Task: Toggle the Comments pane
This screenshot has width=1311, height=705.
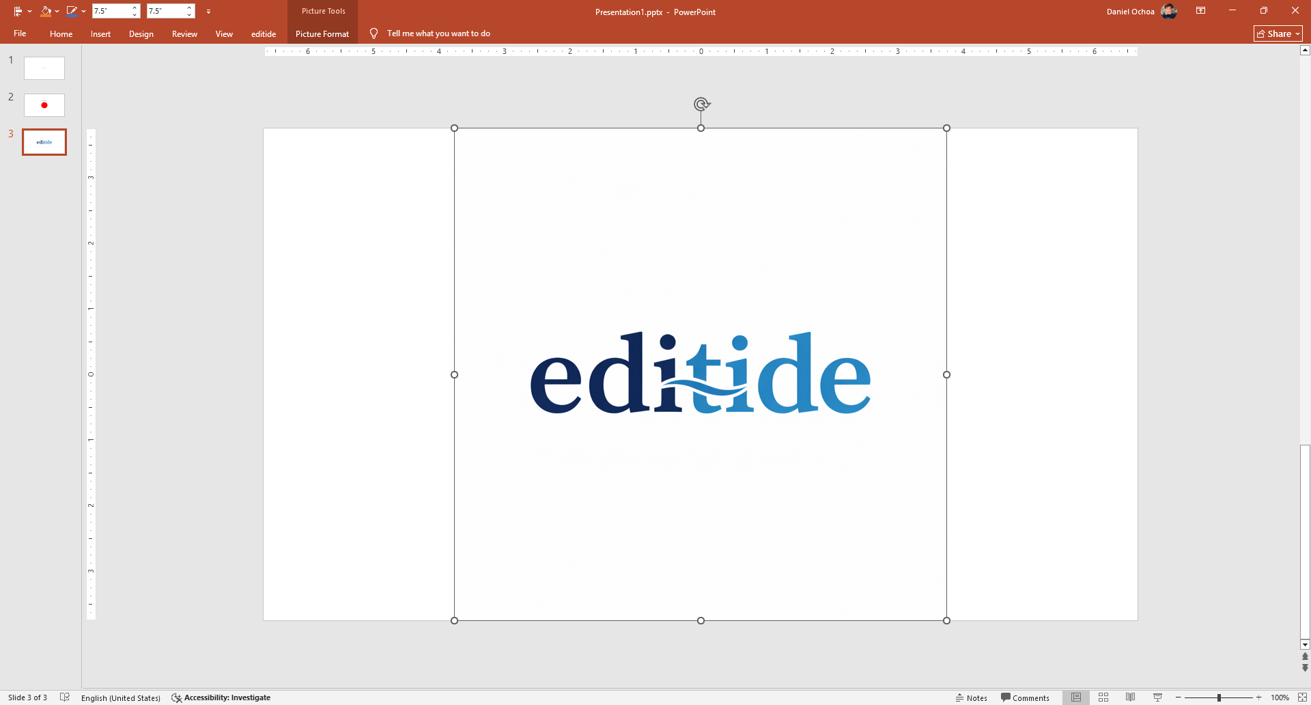Action: click(x=1025, y=697)
